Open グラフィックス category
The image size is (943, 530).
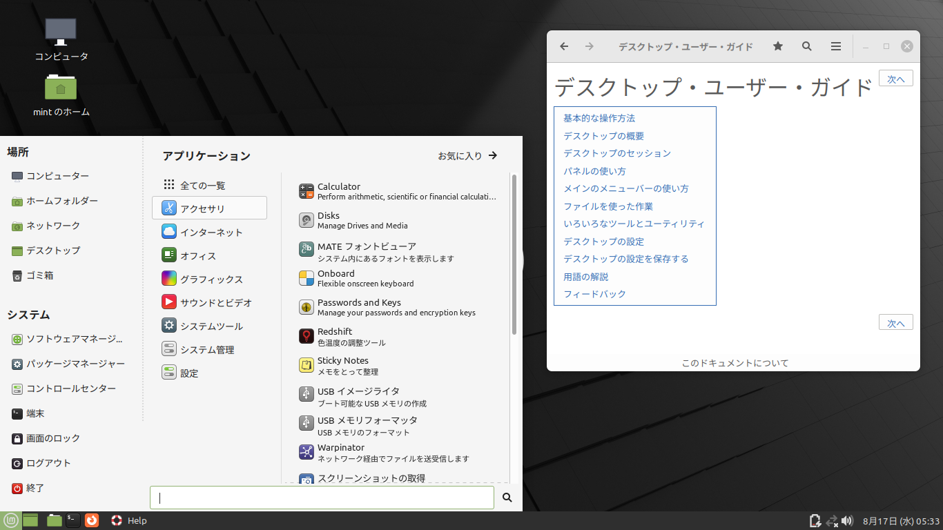tap(211, 279)
